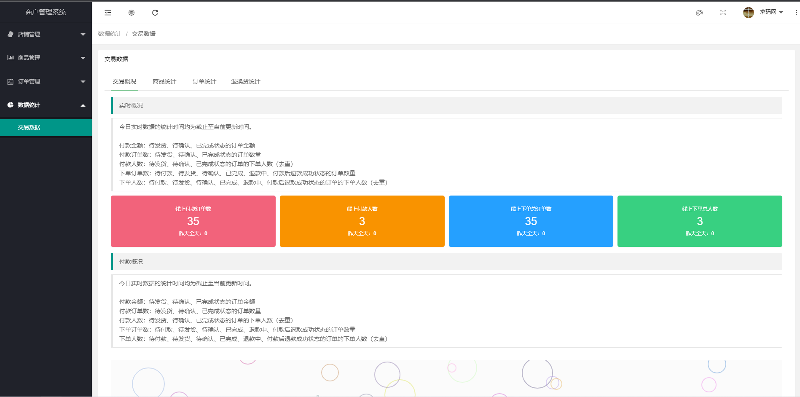Image resolution: width=800 pixels, height=397 pixels.
Task: Collapse the 数据统计 menu arrow
Action: point(83,105)
